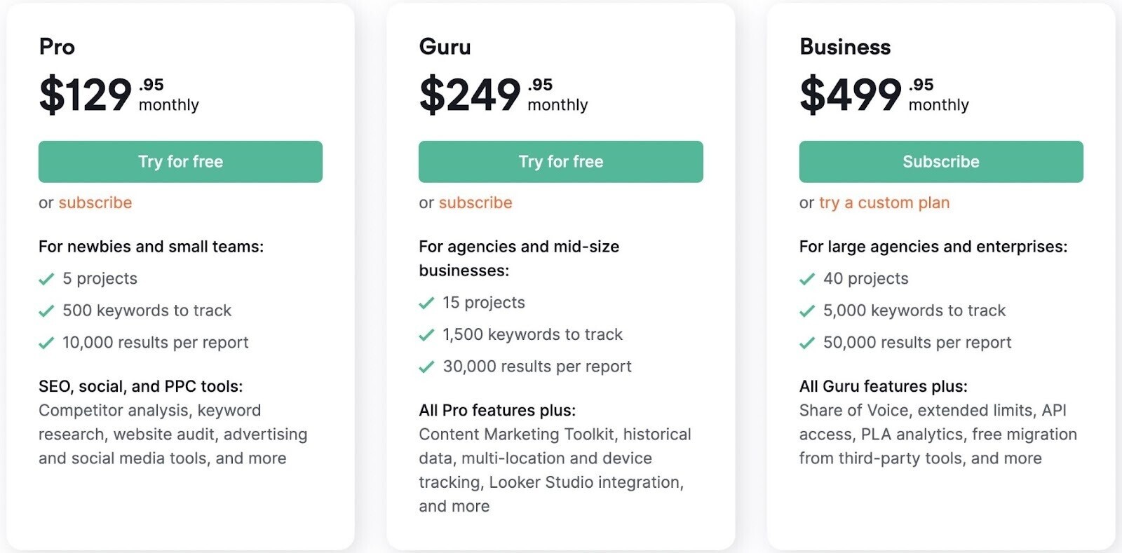
Task: Select the Guru plan heading
Action: (x=445, y=48)
